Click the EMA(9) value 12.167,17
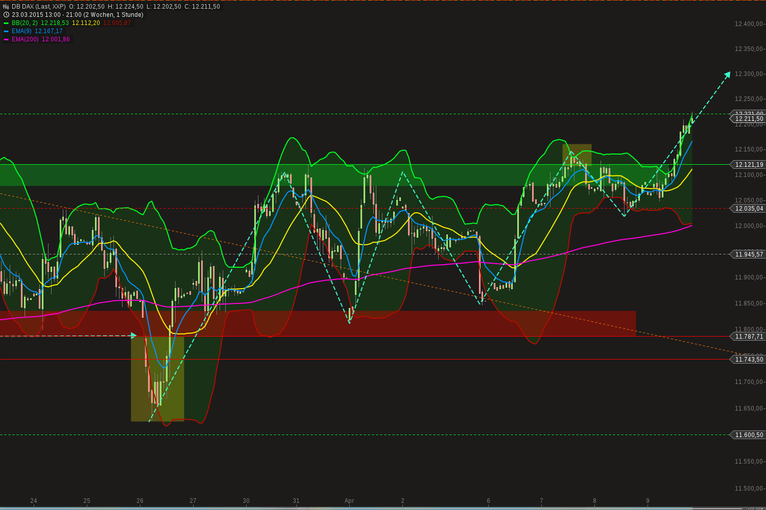Screen dimensions: 766x510 [x=49, y=31]
